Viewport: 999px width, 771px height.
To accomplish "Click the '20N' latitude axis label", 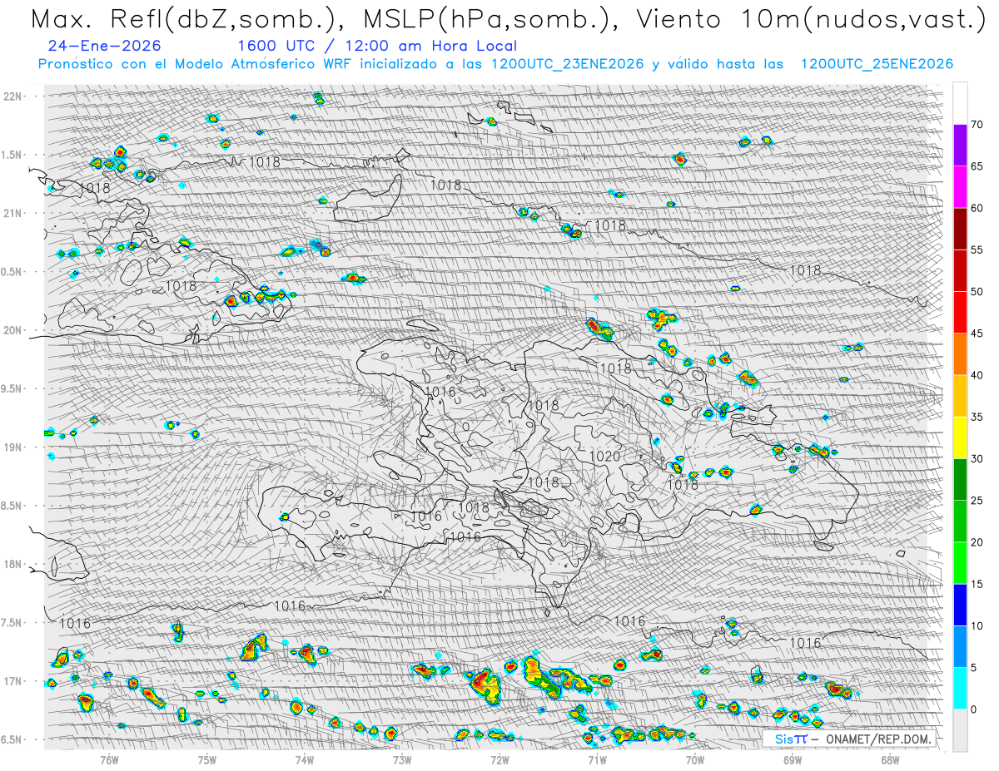I will coord(12,330).
